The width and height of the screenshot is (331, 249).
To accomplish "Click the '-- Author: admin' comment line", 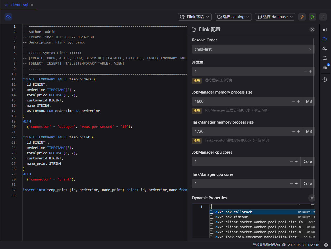I will [x=39, y=32].
